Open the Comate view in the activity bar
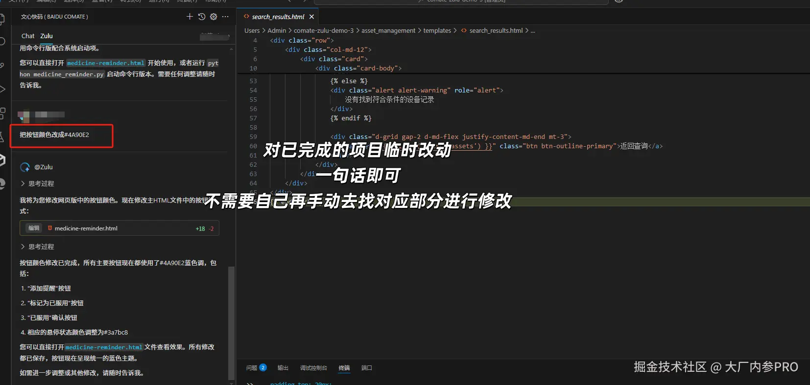 2,160
